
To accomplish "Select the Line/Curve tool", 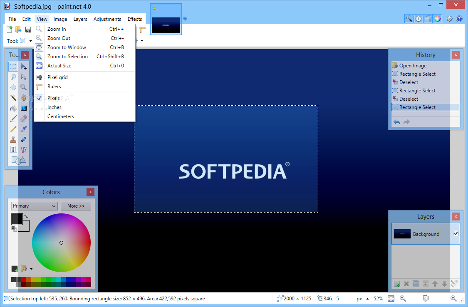I will pyautogui.click(x=24, y=150).
